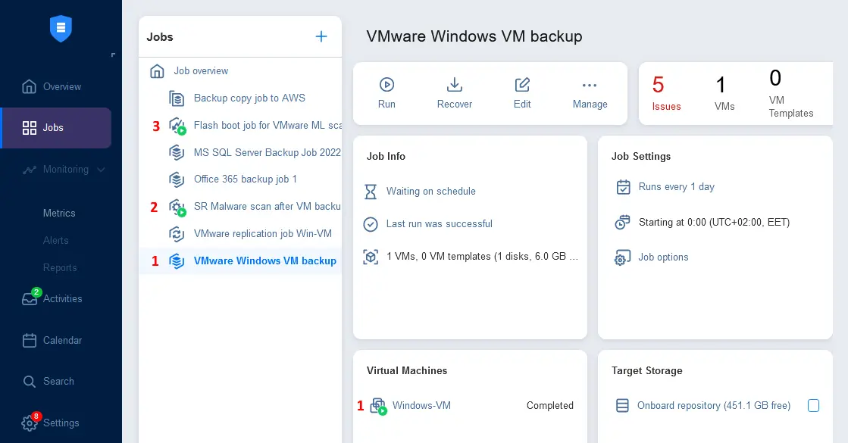This screenshot has width=848, height=443.
Task: Click the job options gear icon
Action: [x=622, y=257]
